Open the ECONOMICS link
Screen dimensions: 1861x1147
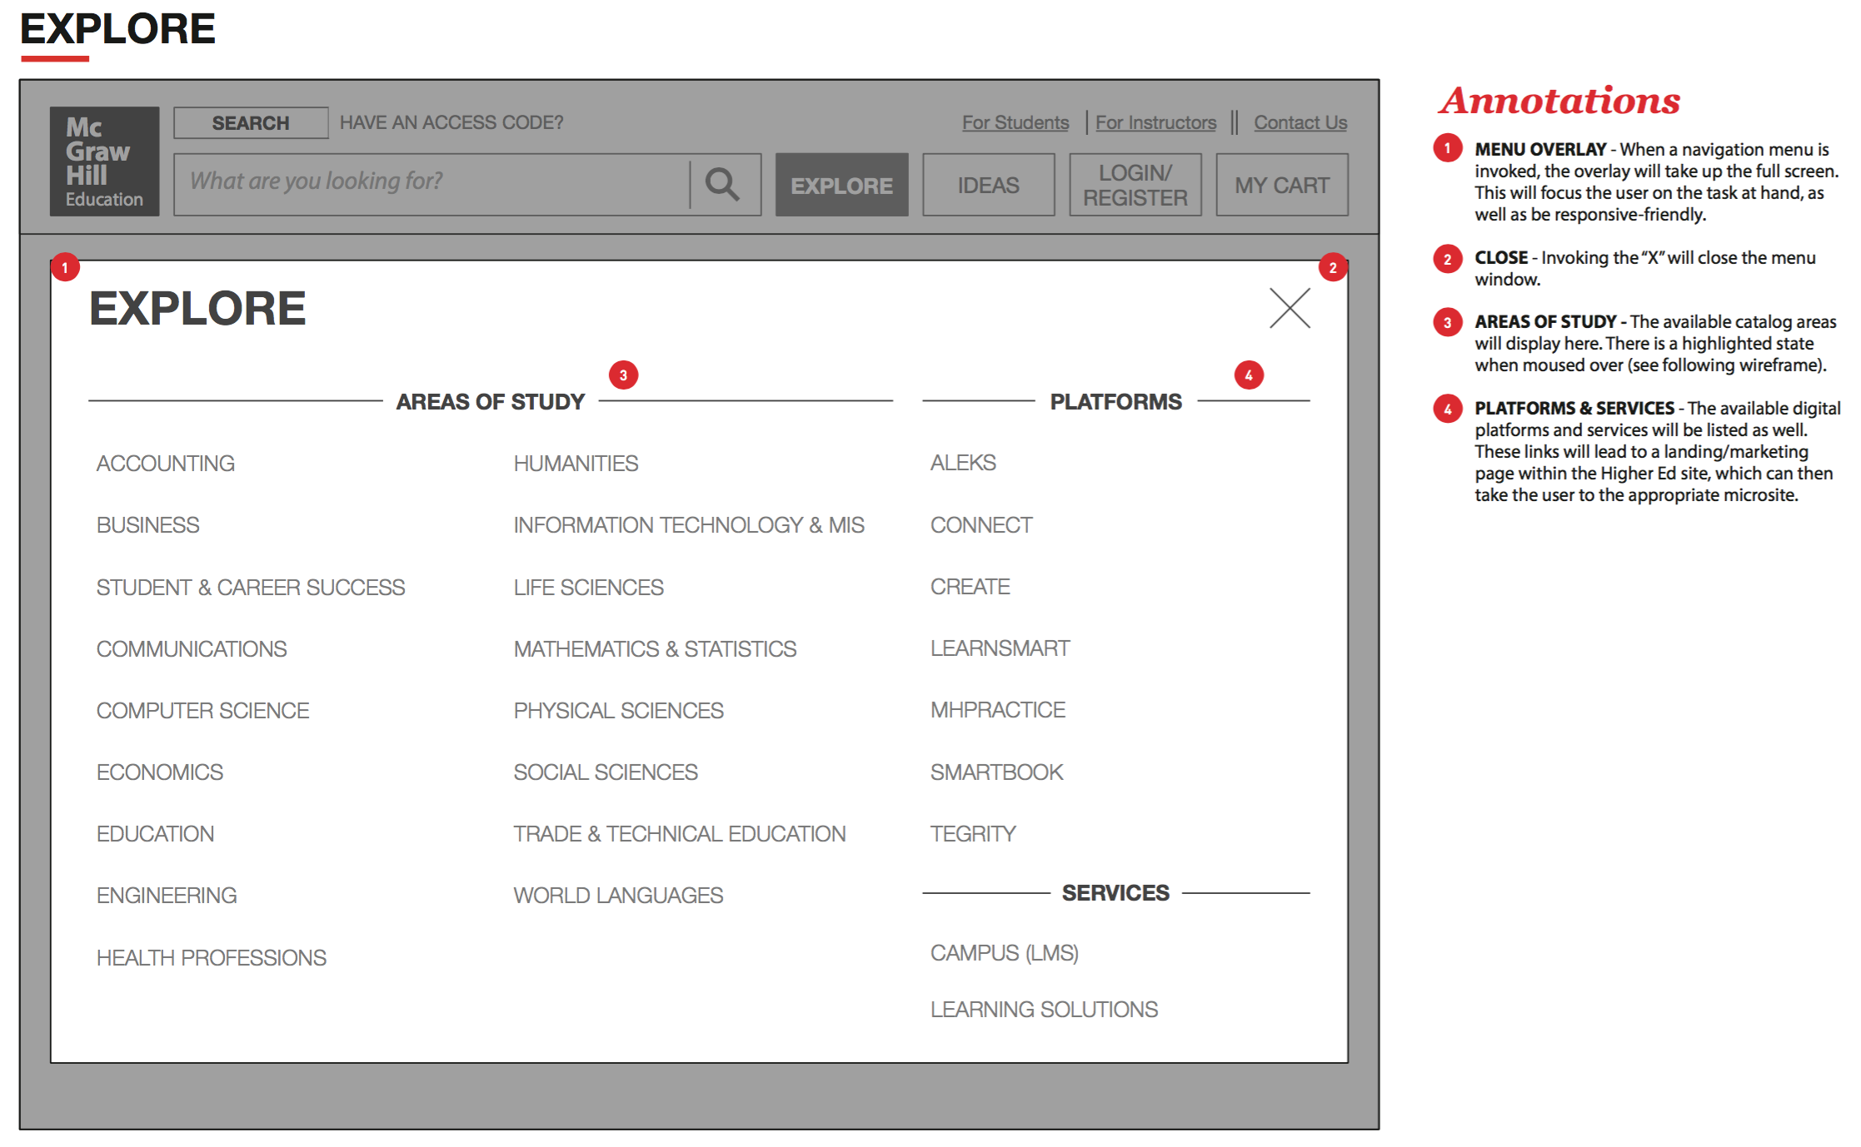coord(160,772)
